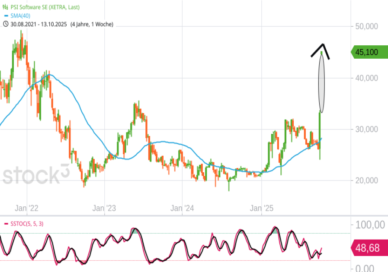Click the Jan '24 time axis label
This screenshot has height=272, width=388.
[183, 209]
